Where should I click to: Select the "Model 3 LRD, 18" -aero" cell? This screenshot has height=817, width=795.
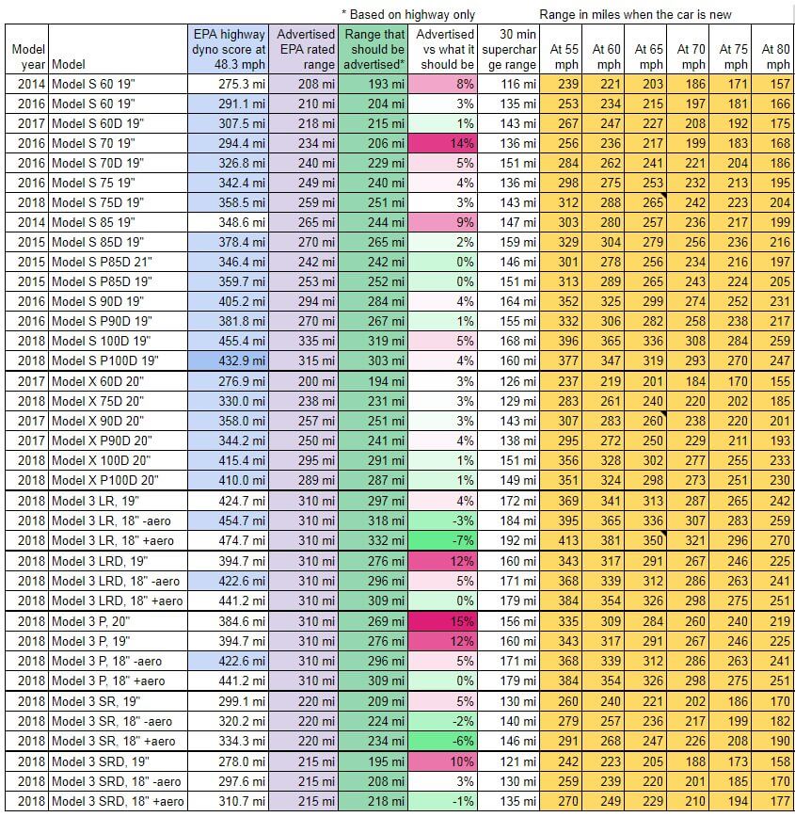(119, 581)
